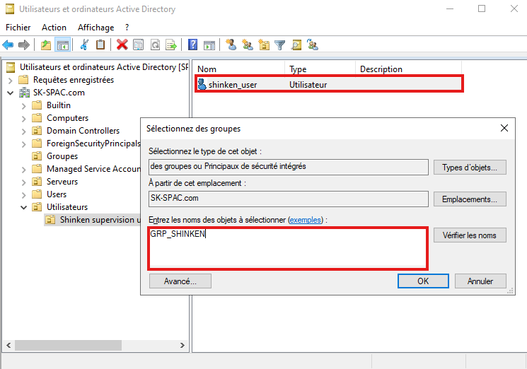Open the Action menu
This screenshot has height=369, width=527.
pyautogui.click(x=54, y=28)
